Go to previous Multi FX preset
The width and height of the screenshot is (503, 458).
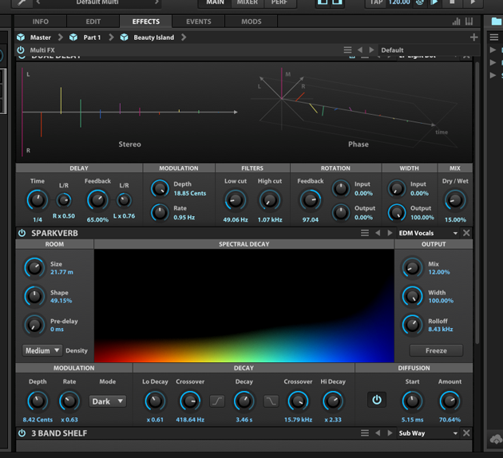(x=360, y=50)
